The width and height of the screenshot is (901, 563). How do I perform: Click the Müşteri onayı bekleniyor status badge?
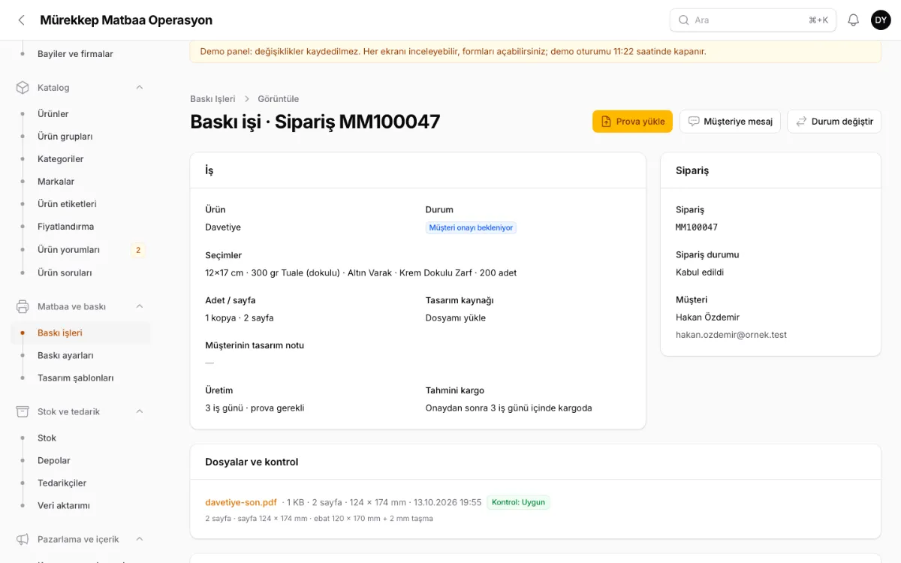coord(471,227)
